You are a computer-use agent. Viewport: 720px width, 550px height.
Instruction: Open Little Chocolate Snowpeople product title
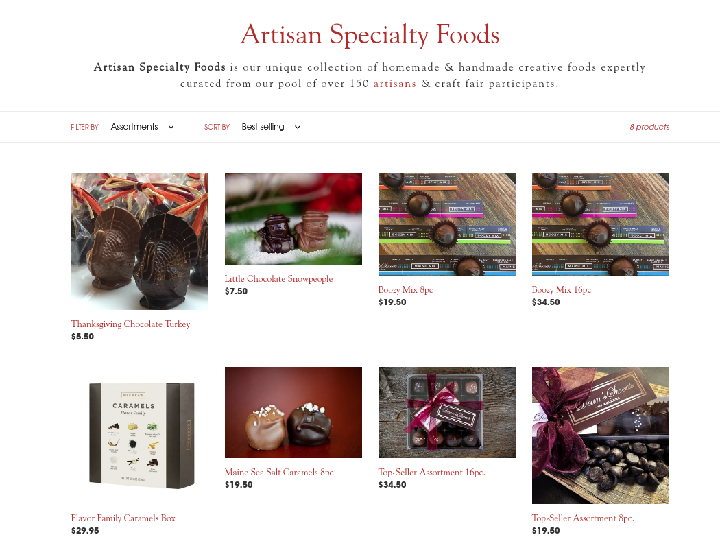pyautogui.click(x=278, y=278)
